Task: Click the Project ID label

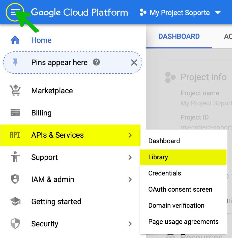Action: pyautogui.click(x=194, y=117)
